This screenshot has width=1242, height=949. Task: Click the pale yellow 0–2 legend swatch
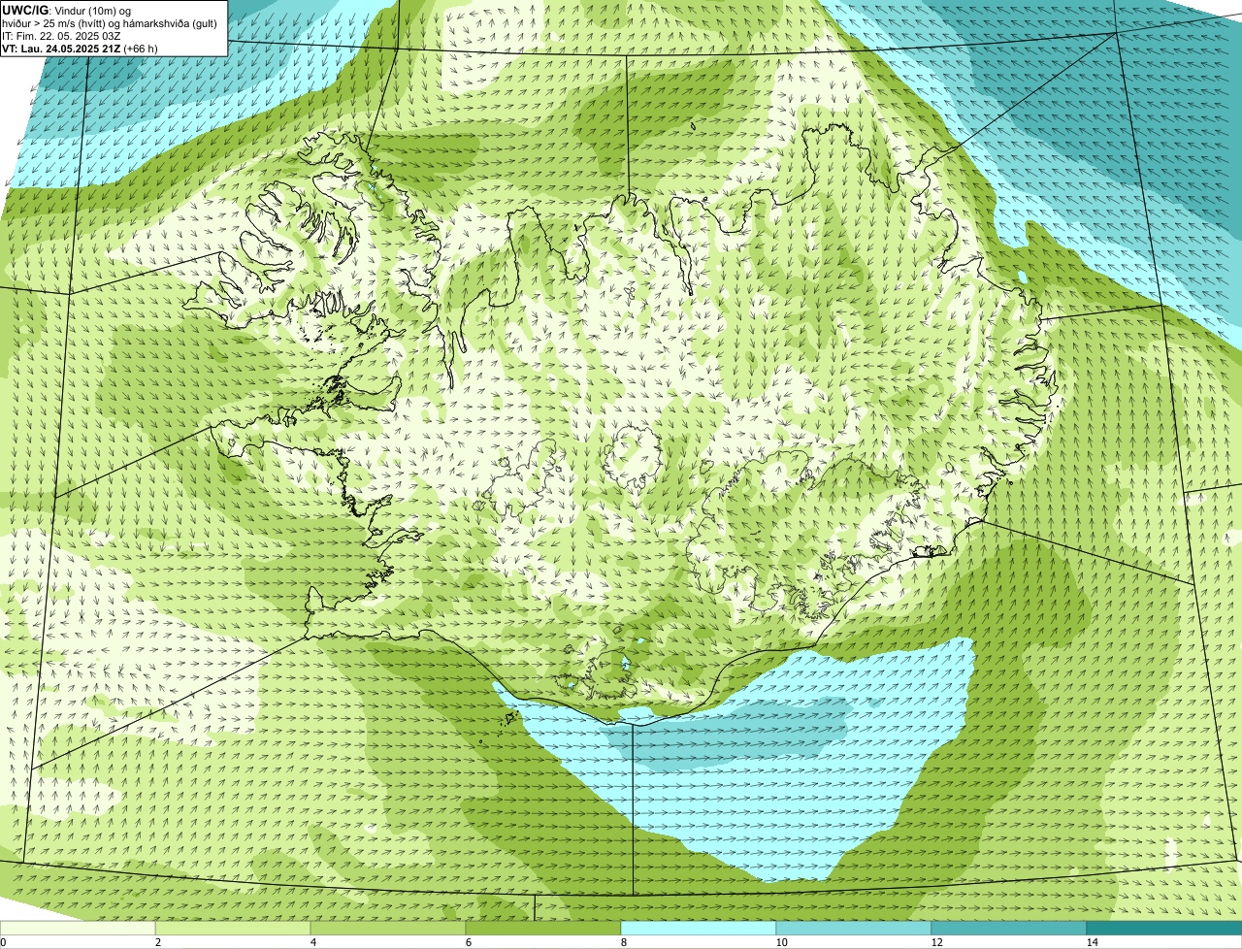[x=78, y=929]
